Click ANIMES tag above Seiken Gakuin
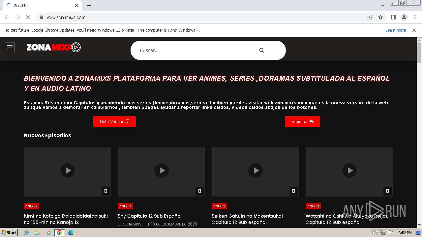The width and height of the screenshot is (422, 237). [219, 206]
